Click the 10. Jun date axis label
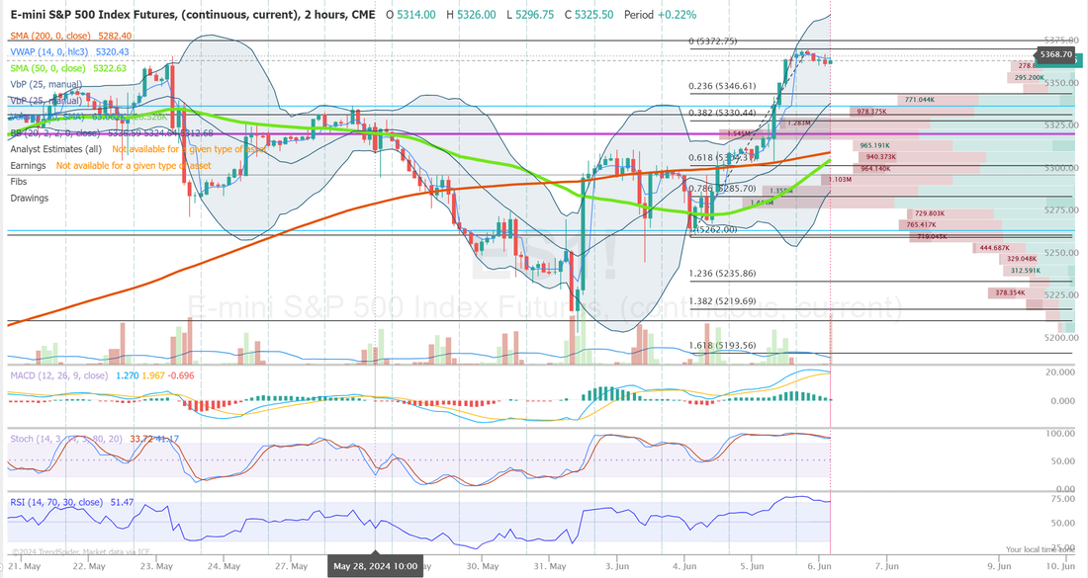This screenshot has width=1088, height=578. [x=1060, y=566]
